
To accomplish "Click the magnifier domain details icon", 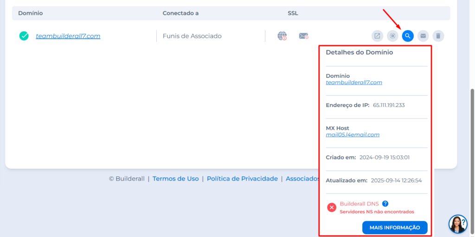I will pos(408,36).
